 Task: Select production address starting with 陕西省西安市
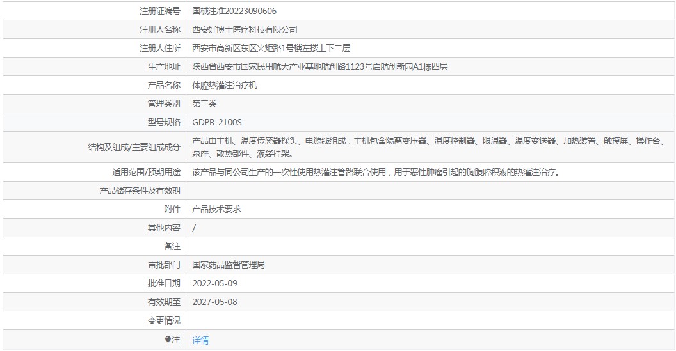(x=320, y=66)
